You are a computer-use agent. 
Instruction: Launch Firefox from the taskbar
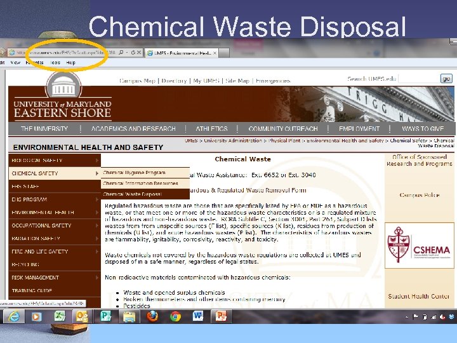[x=152, y=316]
